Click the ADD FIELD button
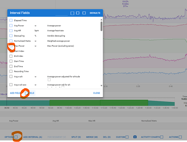This screenshot has height=142, width=187. click(15, 93)
